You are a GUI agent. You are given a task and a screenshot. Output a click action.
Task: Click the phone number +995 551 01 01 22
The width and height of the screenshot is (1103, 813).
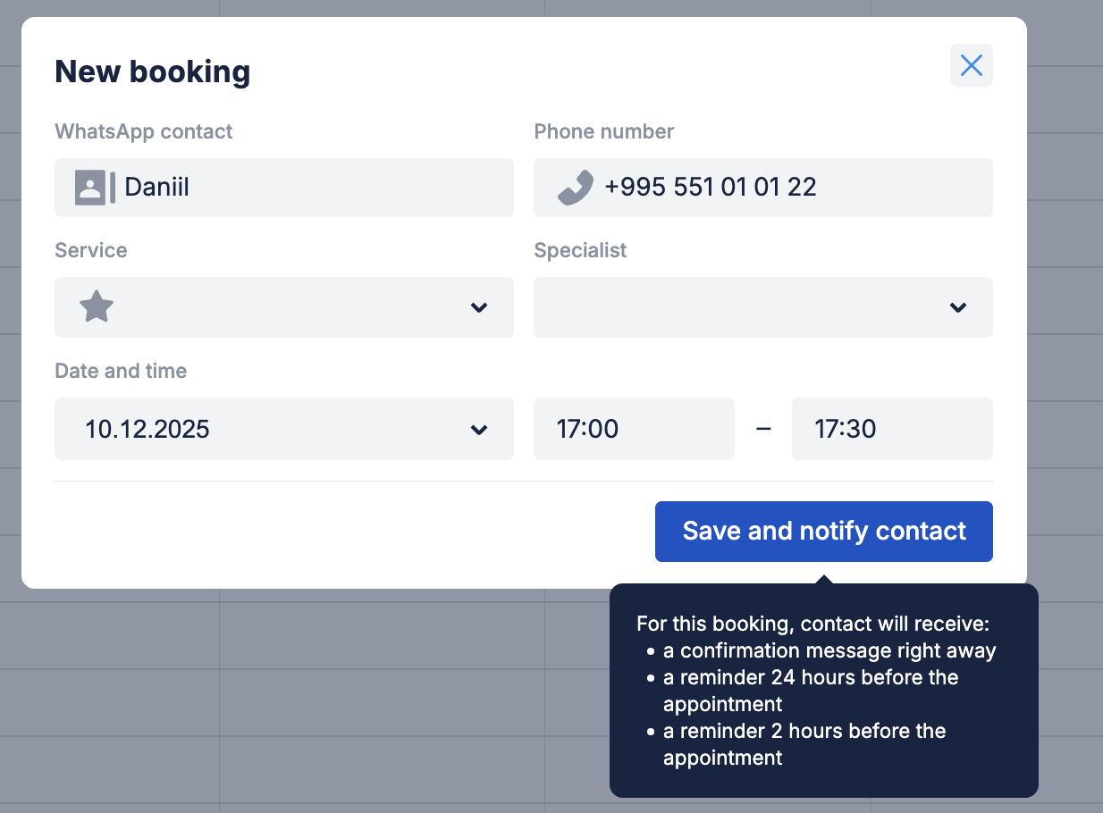[710, 188]
